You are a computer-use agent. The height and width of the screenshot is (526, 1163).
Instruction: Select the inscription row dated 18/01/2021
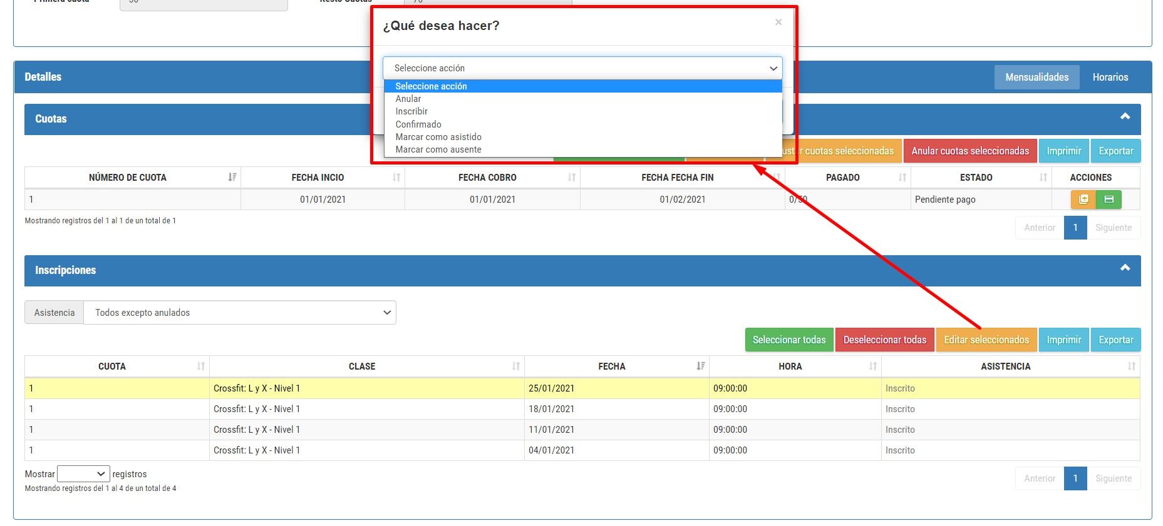[582, 409]
